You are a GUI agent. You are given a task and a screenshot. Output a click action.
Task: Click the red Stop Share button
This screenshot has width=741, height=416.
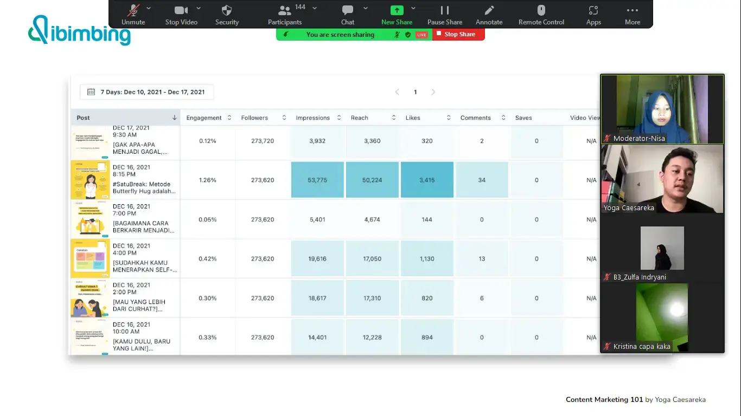tap(458, 34)
